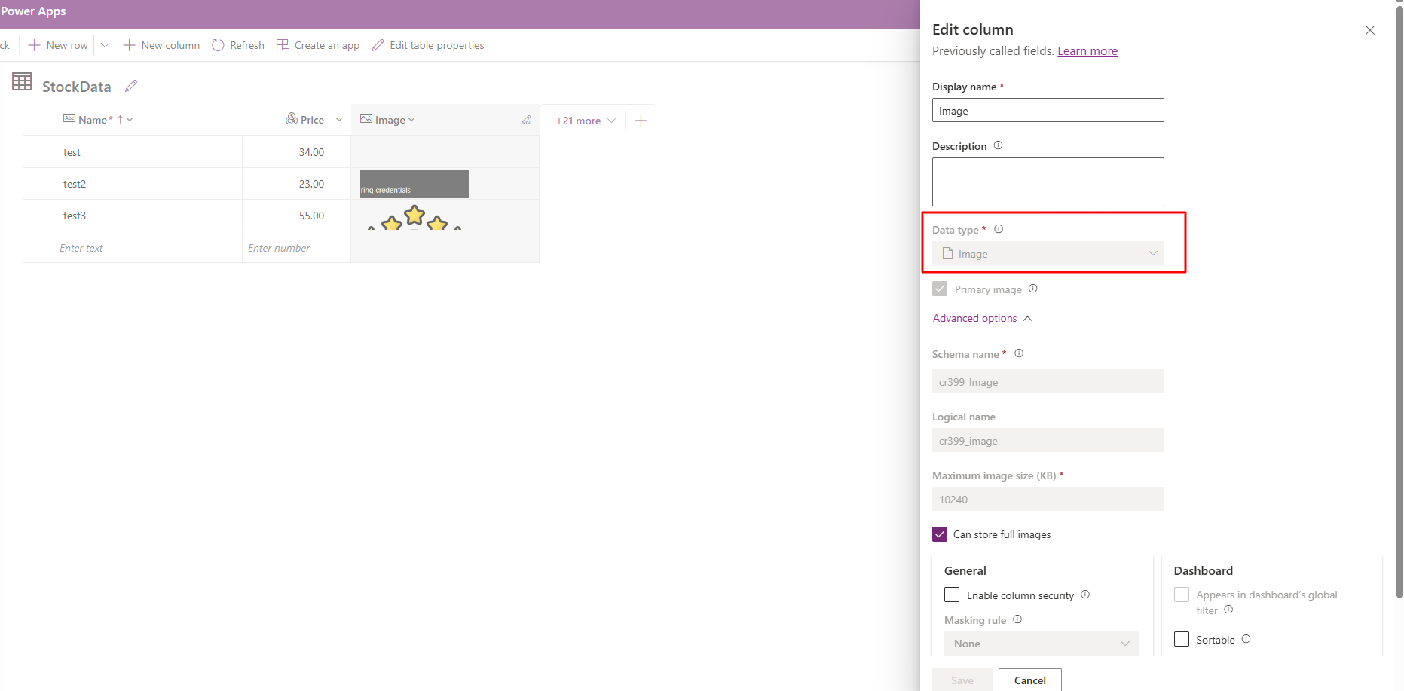Open the Masking rule None dropdown

tap(1042, 644)
